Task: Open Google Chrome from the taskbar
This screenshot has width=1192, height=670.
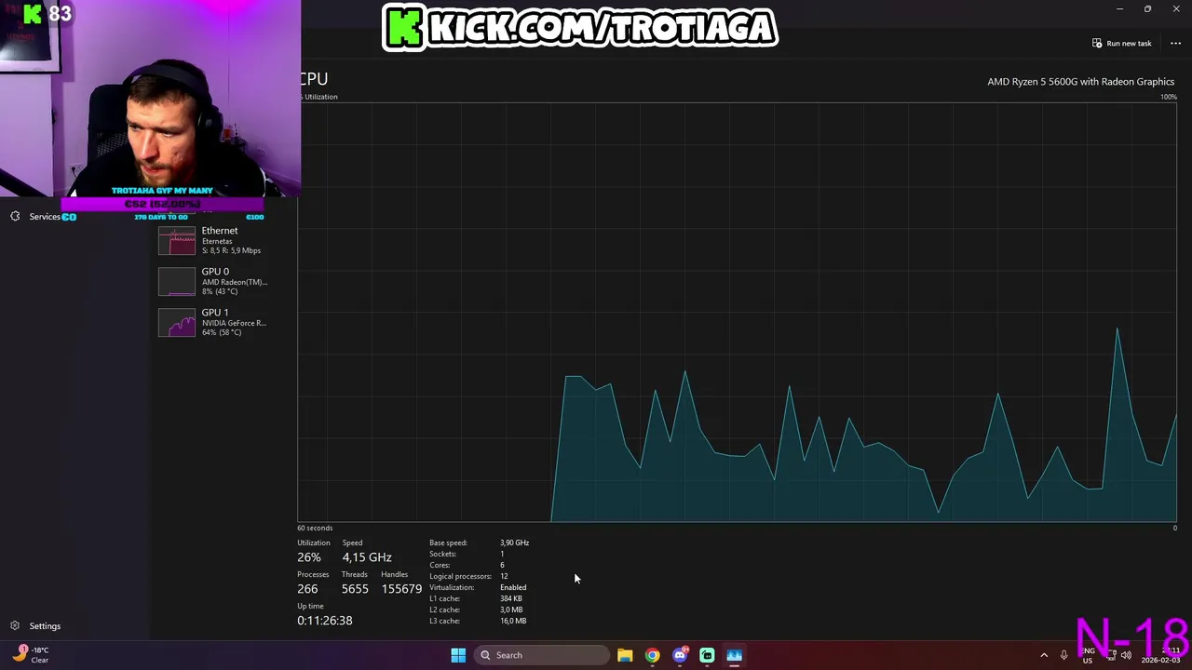Action: coord(652,655)
